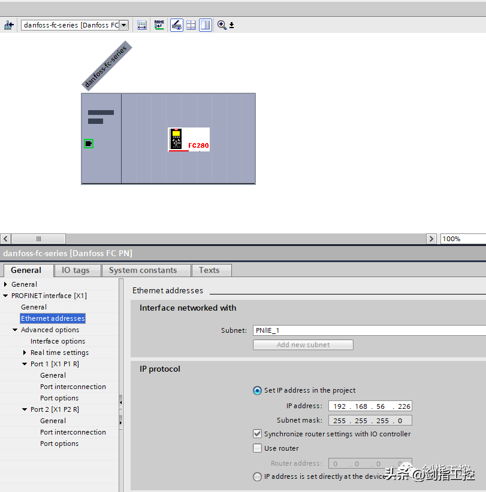Switch to the IO tags tab
The image size is (486, 492).
(76, 271)
